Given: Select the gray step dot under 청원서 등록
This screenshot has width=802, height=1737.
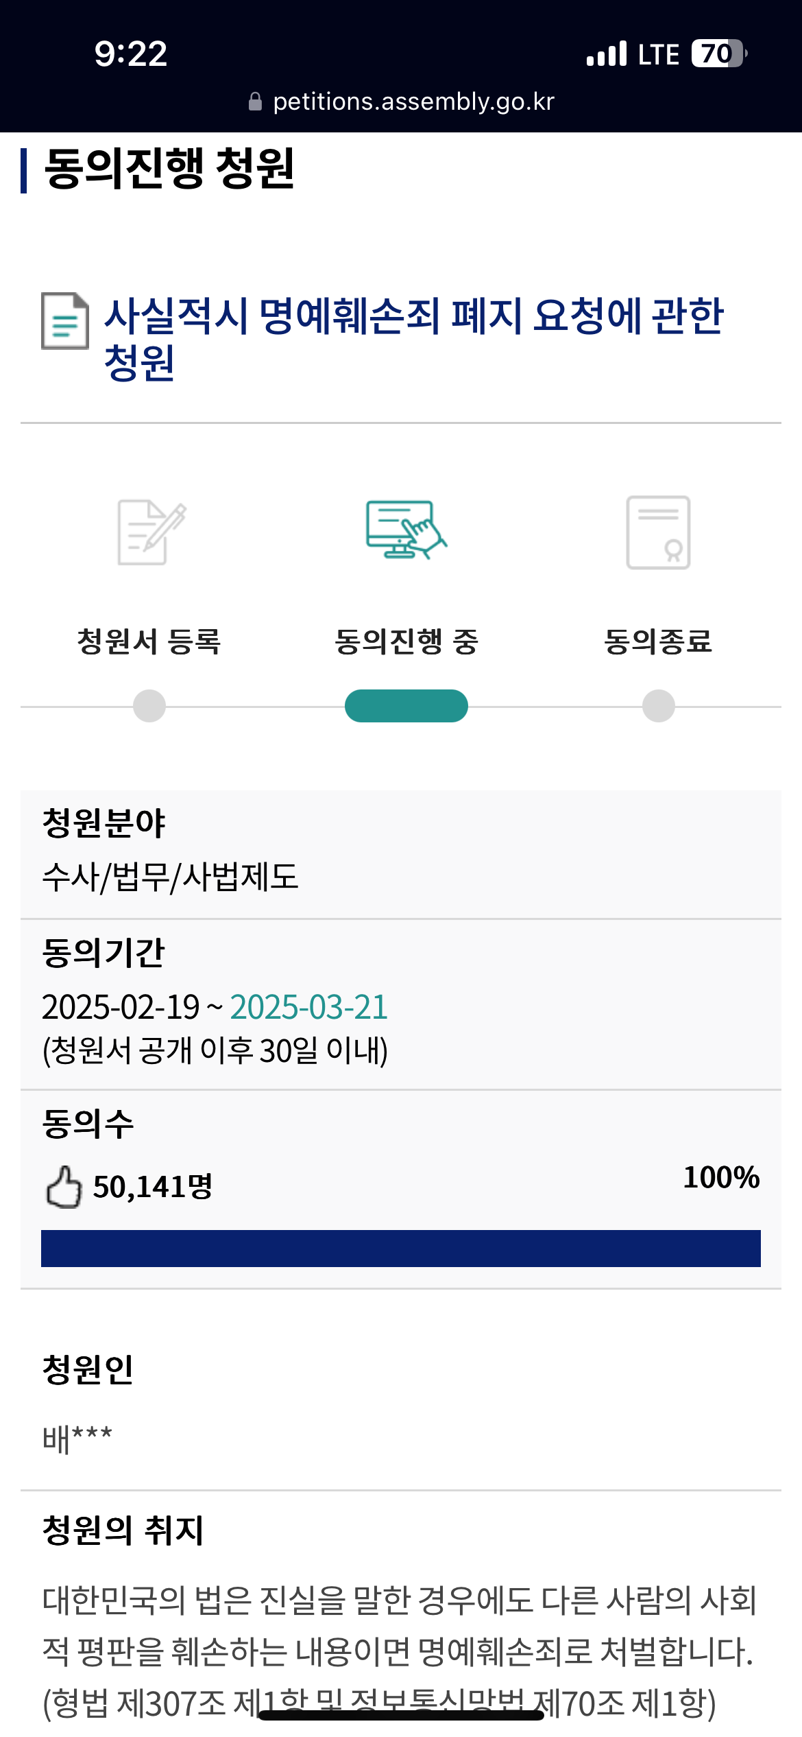Looking at the screenshot, I should click(149, 706).
